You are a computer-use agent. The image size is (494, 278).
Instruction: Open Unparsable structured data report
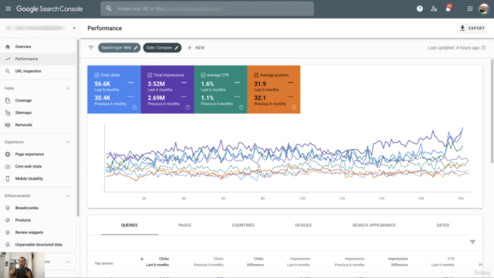click(38, 245)
